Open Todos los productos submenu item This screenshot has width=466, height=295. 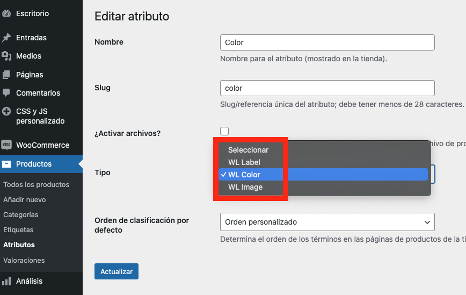tap(36, 184)
